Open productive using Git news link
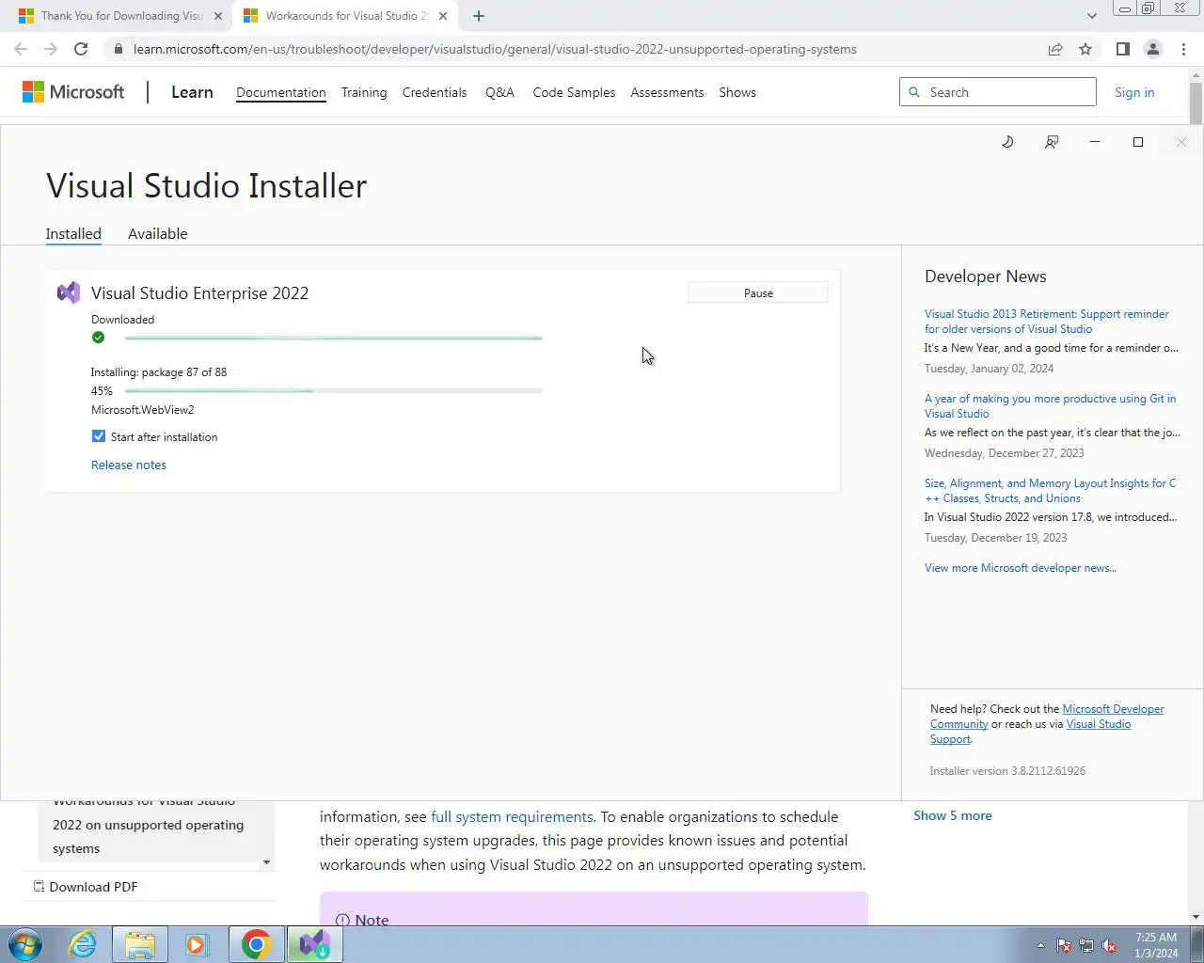The height and width of the screenshot is (963, 1204). tap(1050, 406)
